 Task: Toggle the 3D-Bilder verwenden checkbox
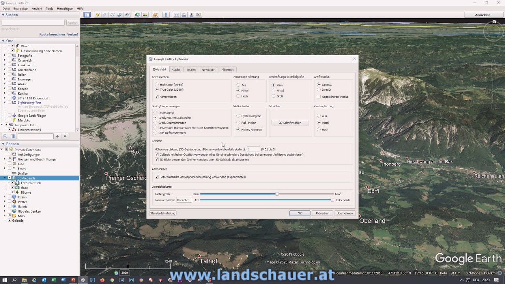click(157, 160)
